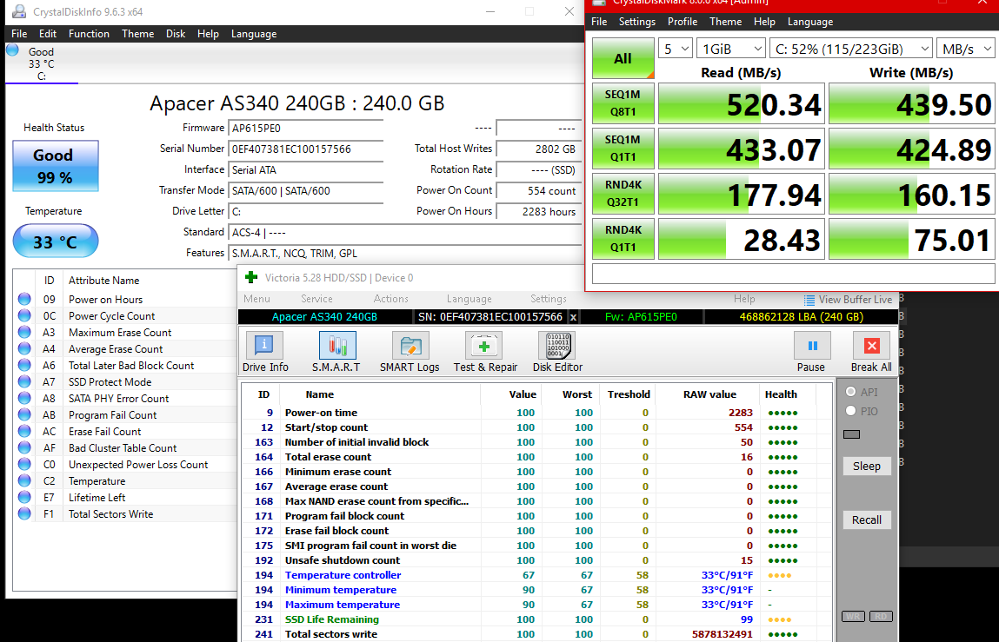Viewport: 999px width, 642px height.
Task: Click the Serial Number field
Action: [305, 149]
